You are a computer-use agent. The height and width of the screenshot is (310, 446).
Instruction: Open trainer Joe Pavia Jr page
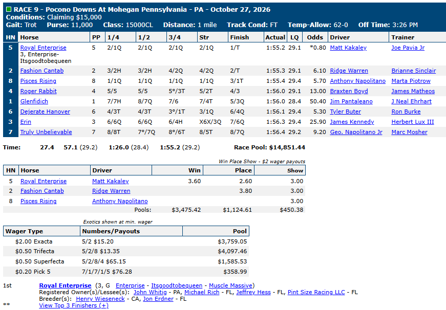[x=408, y=48]
